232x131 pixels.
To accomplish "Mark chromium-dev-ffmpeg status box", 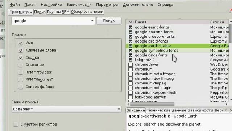I will tap(130, 79).
